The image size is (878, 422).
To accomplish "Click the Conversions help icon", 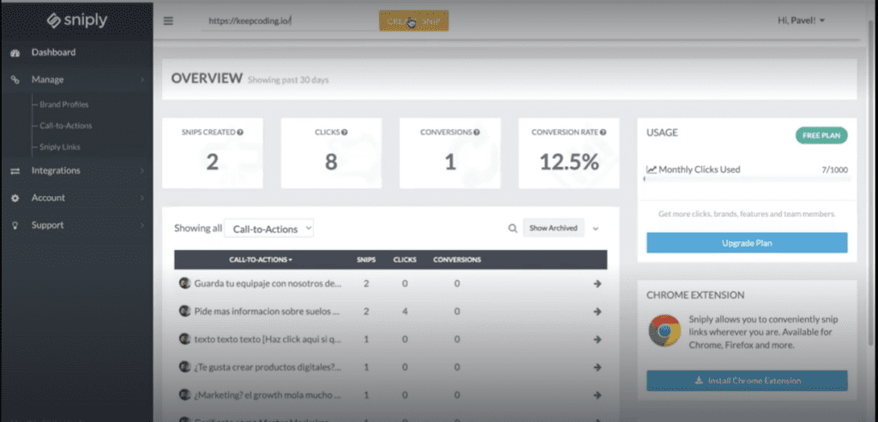I will pyautogui.click(x=476, y=133).
